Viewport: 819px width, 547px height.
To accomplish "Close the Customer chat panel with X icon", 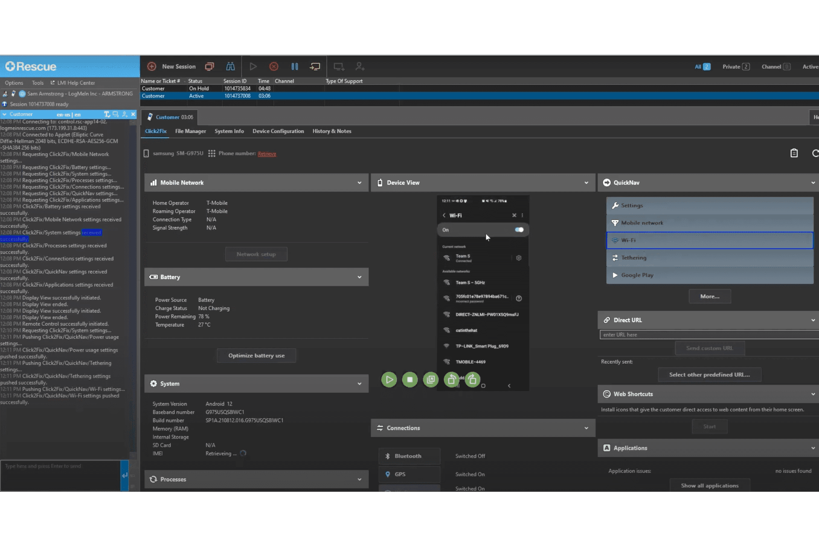I will [x=133, y=114].
